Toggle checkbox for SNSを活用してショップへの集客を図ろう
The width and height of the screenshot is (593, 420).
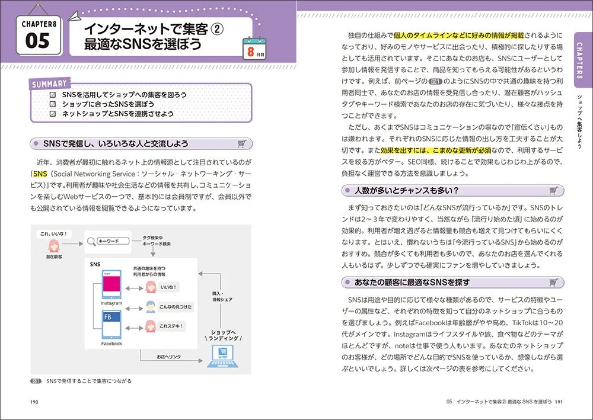53,94
